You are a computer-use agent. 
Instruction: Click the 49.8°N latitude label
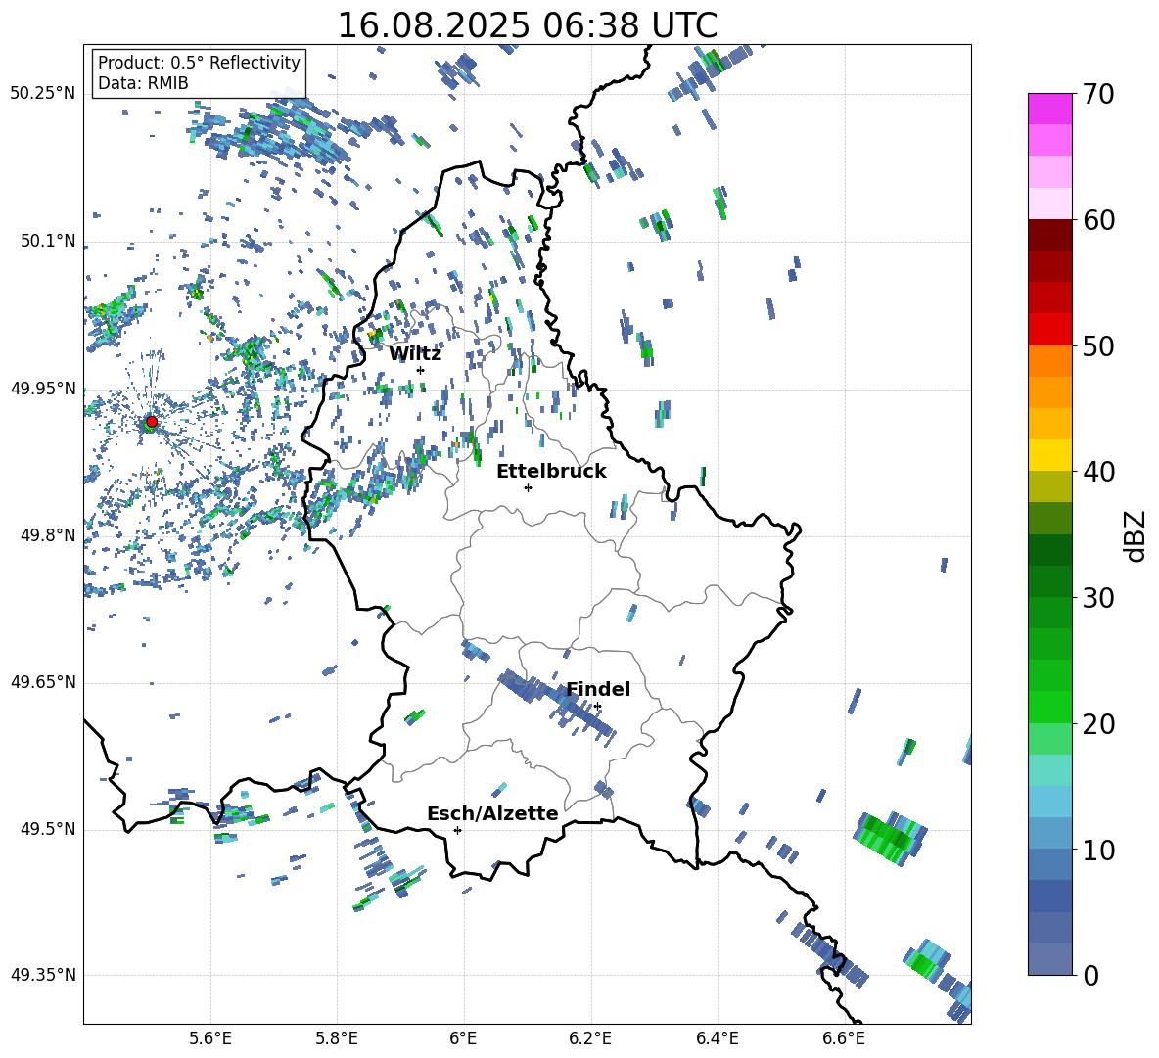[49, 535]
